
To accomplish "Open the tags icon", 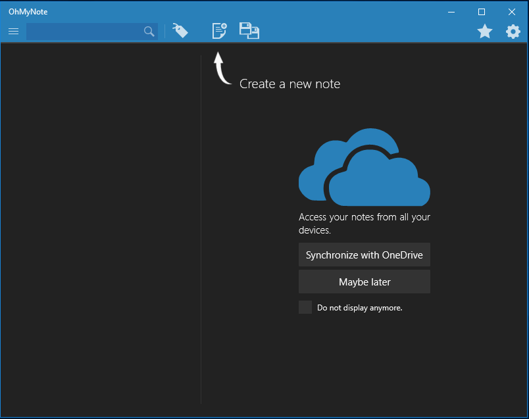I will coord(180,31).
